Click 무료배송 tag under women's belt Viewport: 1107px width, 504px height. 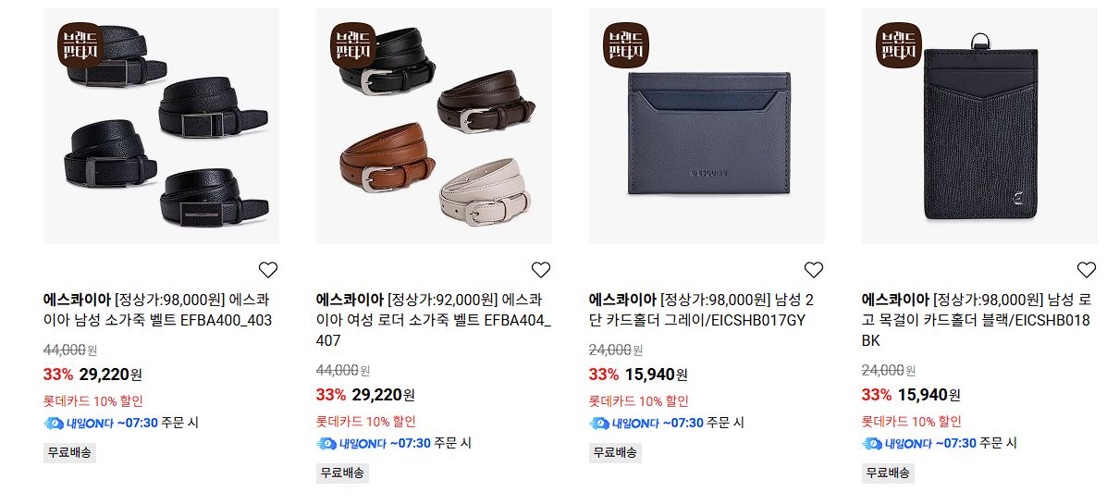click(x=342, y=473)
